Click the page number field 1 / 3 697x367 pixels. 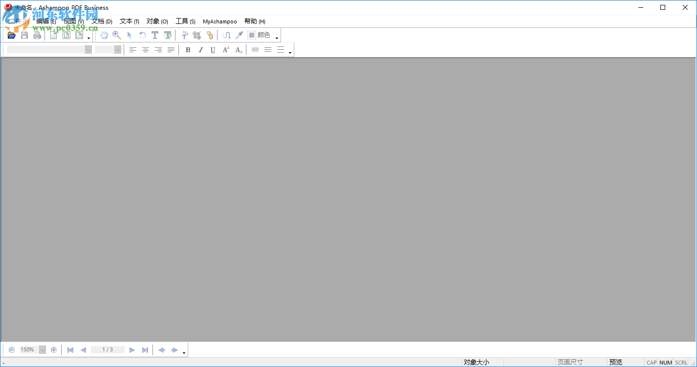point(108,350)
